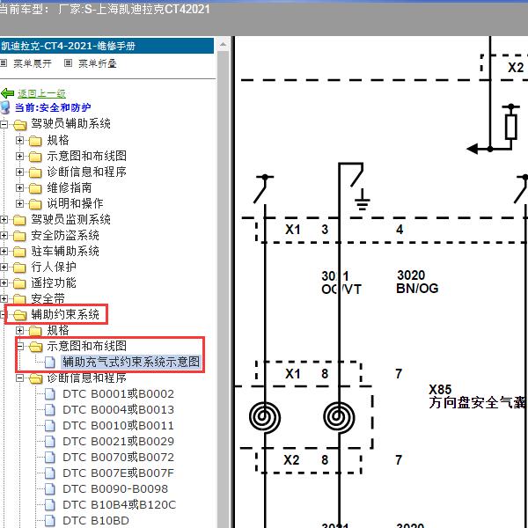
Task: Click the document icon for DTC B10B4或B120C
Action: coord(50,504)
